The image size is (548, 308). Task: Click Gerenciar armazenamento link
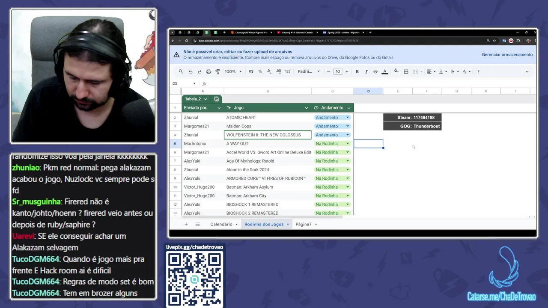(x=507, y=55)
